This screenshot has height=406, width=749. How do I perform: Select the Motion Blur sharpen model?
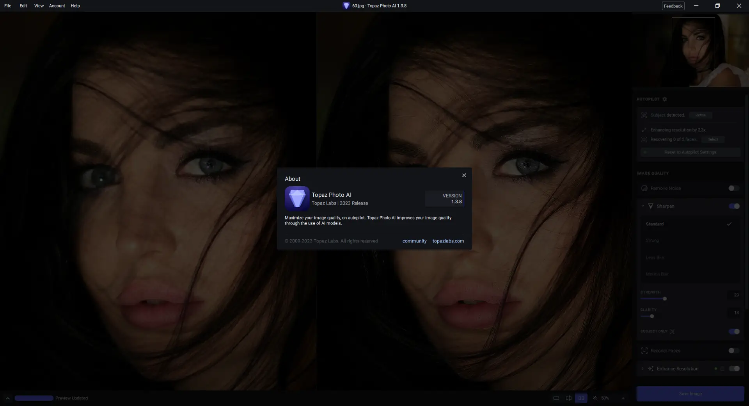690,274
